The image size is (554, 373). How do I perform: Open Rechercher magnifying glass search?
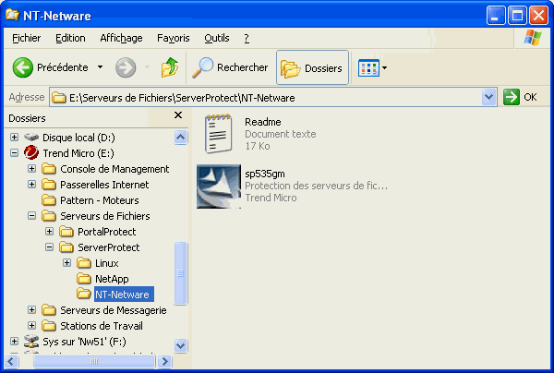[202, 67]
